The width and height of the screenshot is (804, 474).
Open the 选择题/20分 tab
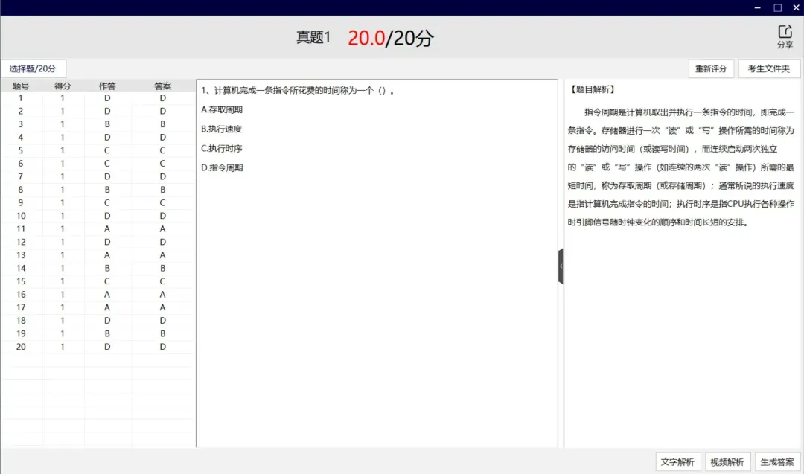pos(33,68)
